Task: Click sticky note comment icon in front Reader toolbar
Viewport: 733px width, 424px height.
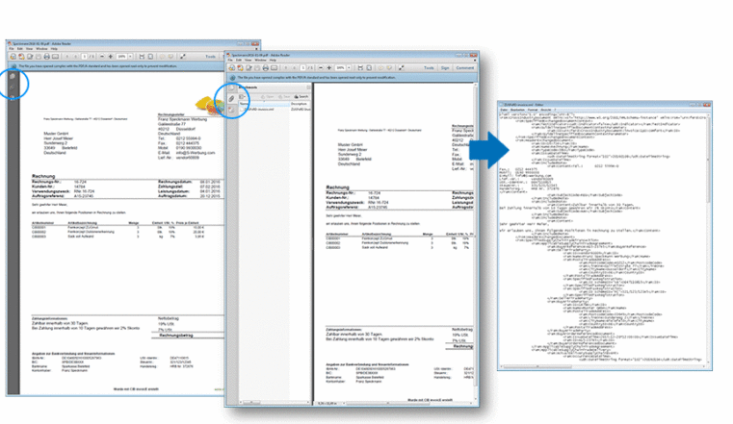Action: (x=381, y=67)
